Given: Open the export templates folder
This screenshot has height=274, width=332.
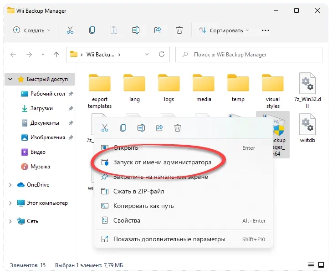Looking at the screenshot, I should pos(100,91).
